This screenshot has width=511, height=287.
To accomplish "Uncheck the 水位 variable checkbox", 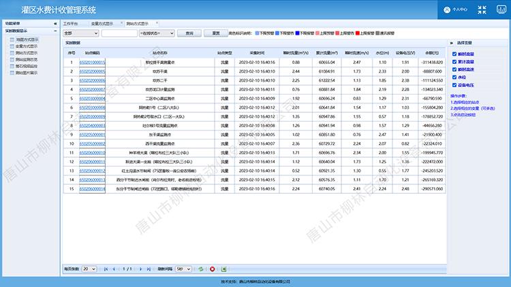I will pos(454,77).
